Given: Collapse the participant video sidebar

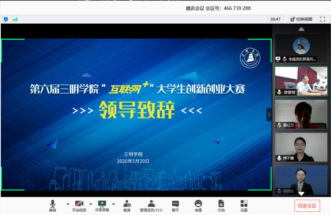Looking at the screenshot, I should tap(269, 114).
